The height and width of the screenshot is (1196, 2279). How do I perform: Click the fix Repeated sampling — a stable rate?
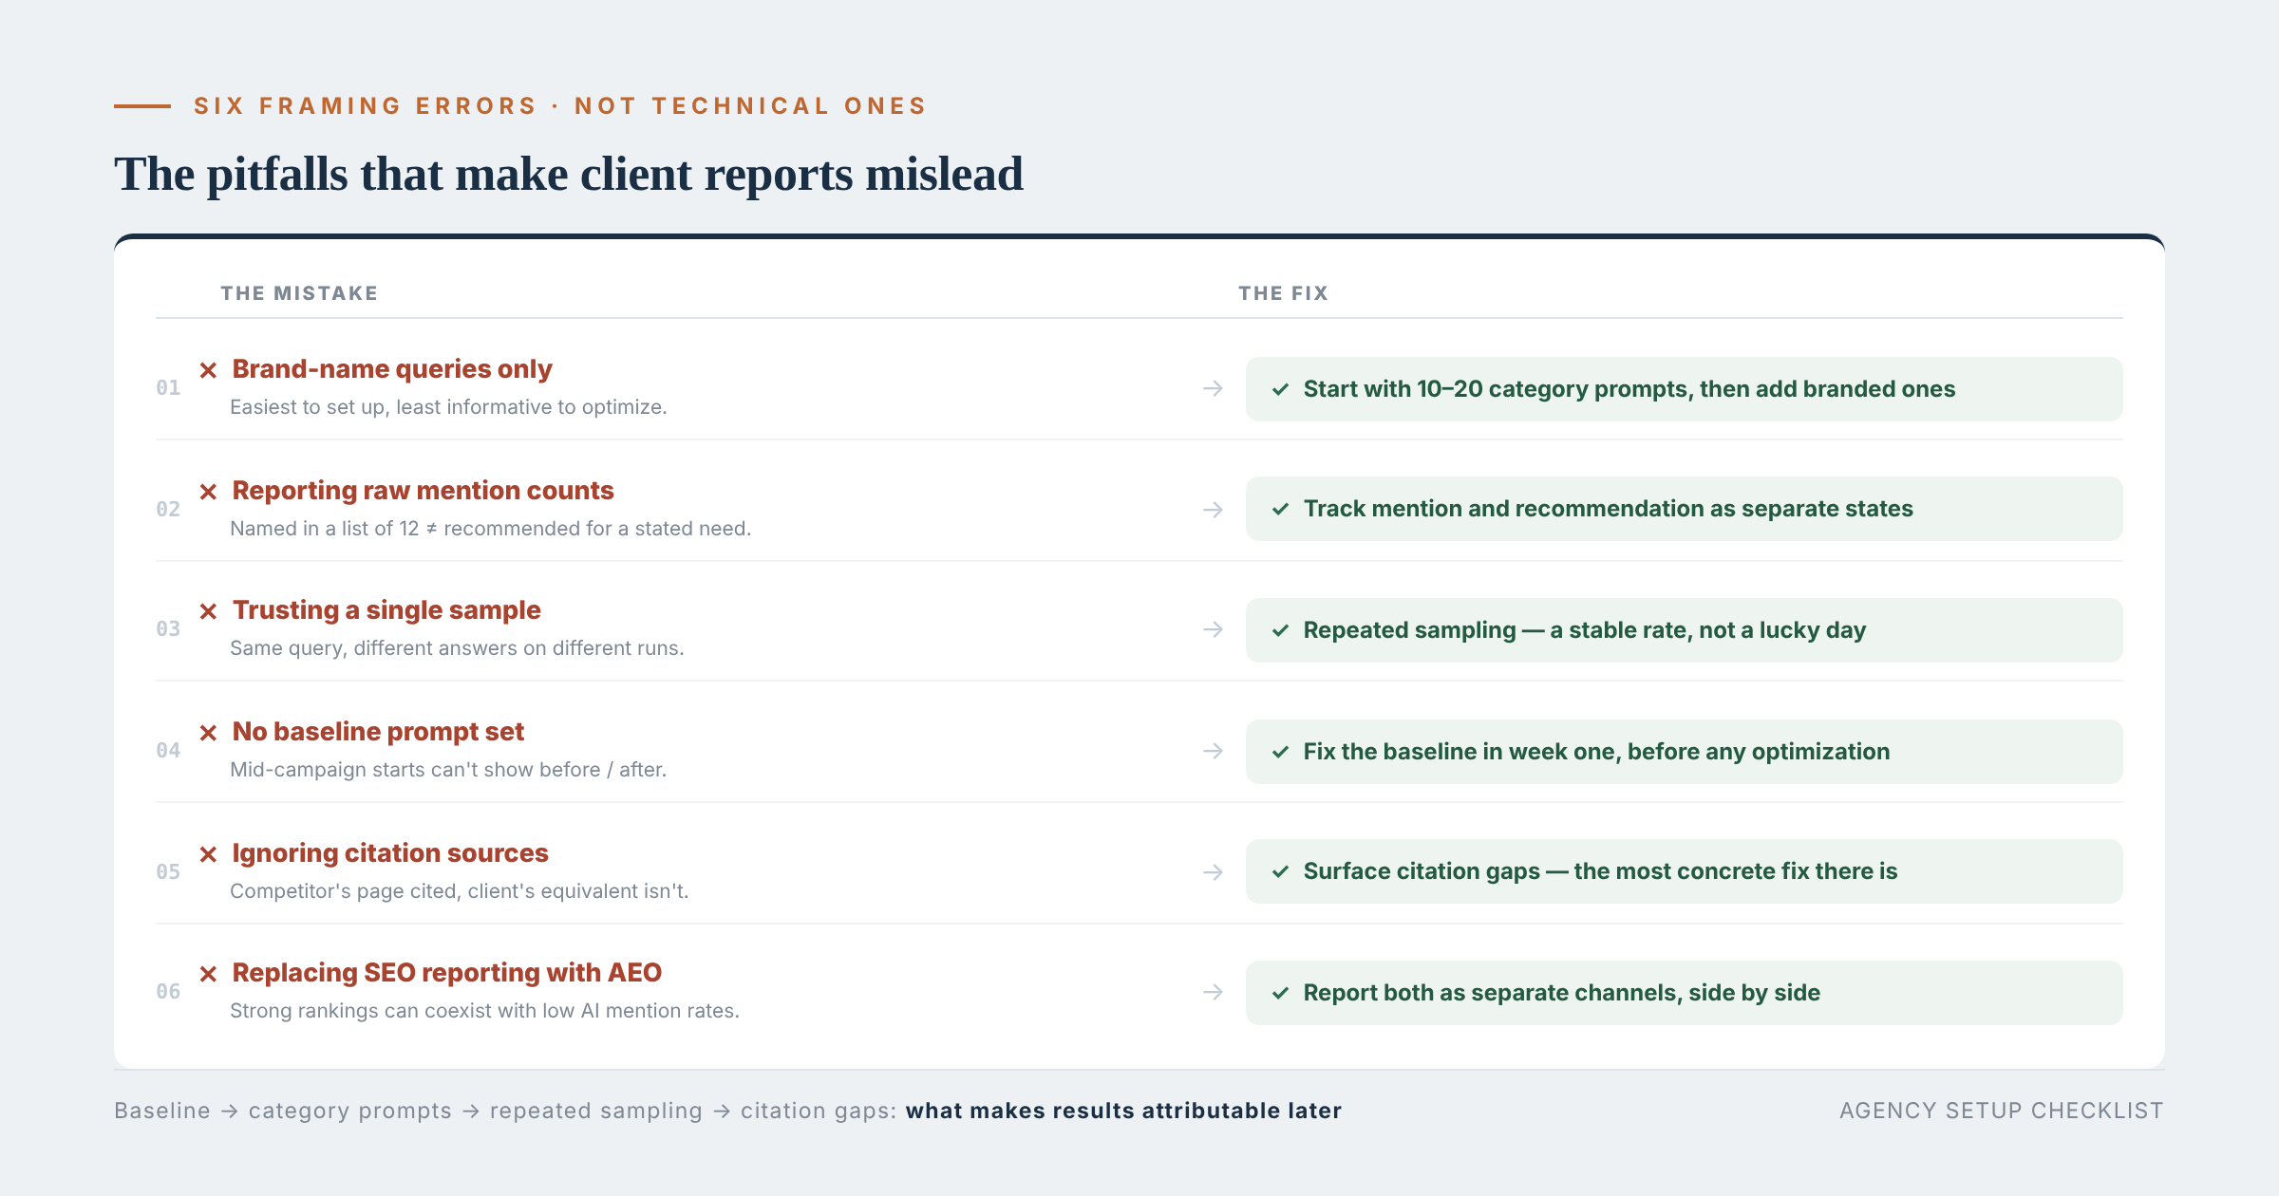(1685, 630)
